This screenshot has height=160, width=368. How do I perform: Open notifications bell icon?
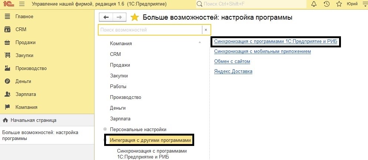(x=314, y=4)
